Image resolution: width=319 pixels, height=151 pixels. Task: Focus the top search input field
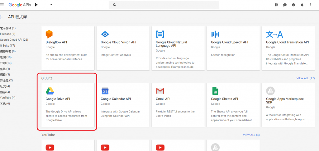pyautogui.click(x=164, y=5)
